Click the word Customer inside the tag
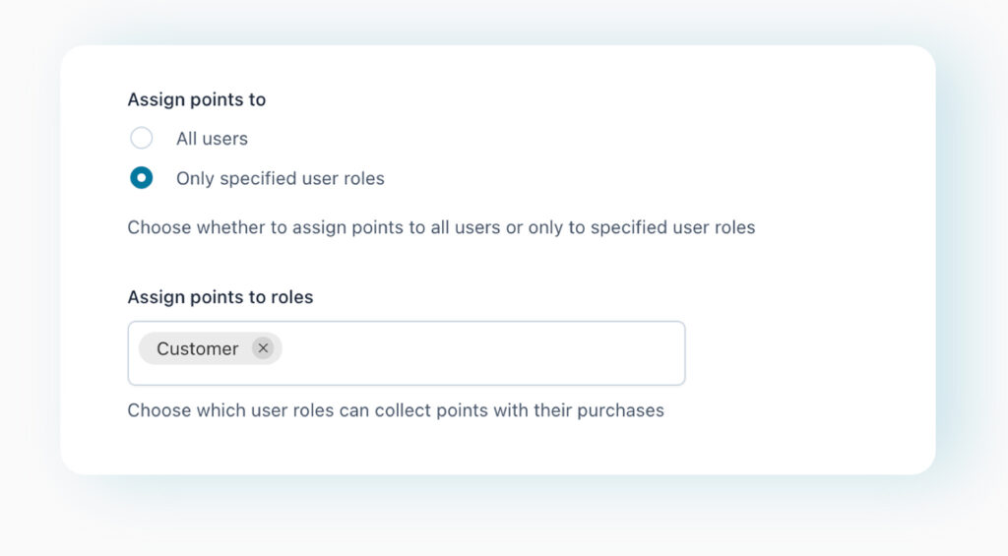The image size is (1008, 556). [x=197, y=348]
